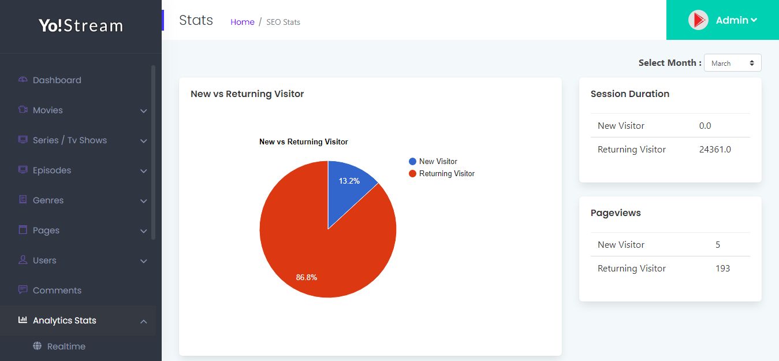779x361 pixels.
Task: Expand the Movies submenu chevron
Action: pos(144,111)
